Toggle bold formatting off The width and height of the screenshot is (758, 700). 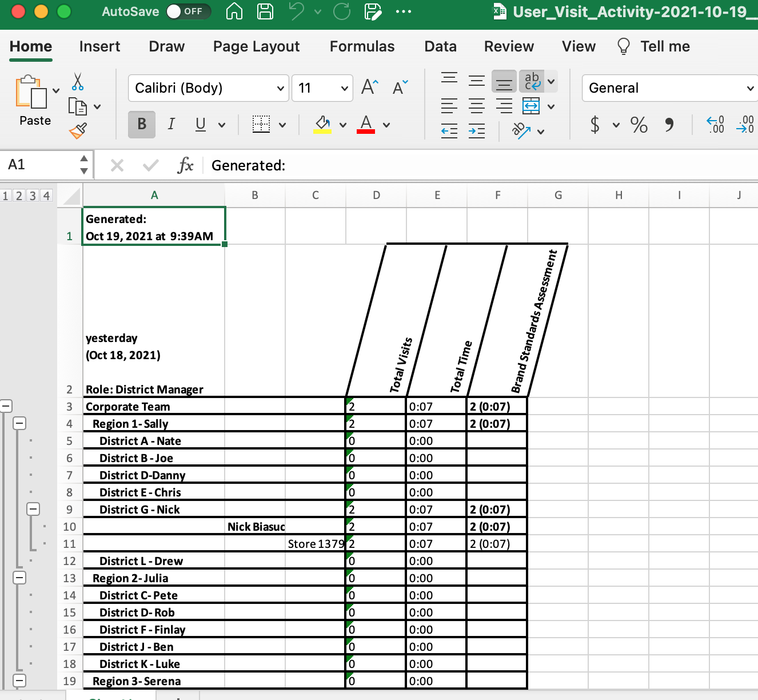point(141,124)
